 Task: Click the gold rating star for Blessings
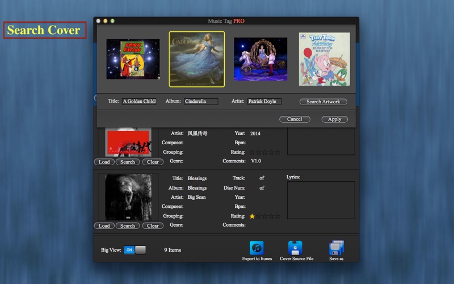[x=252, y=216]
